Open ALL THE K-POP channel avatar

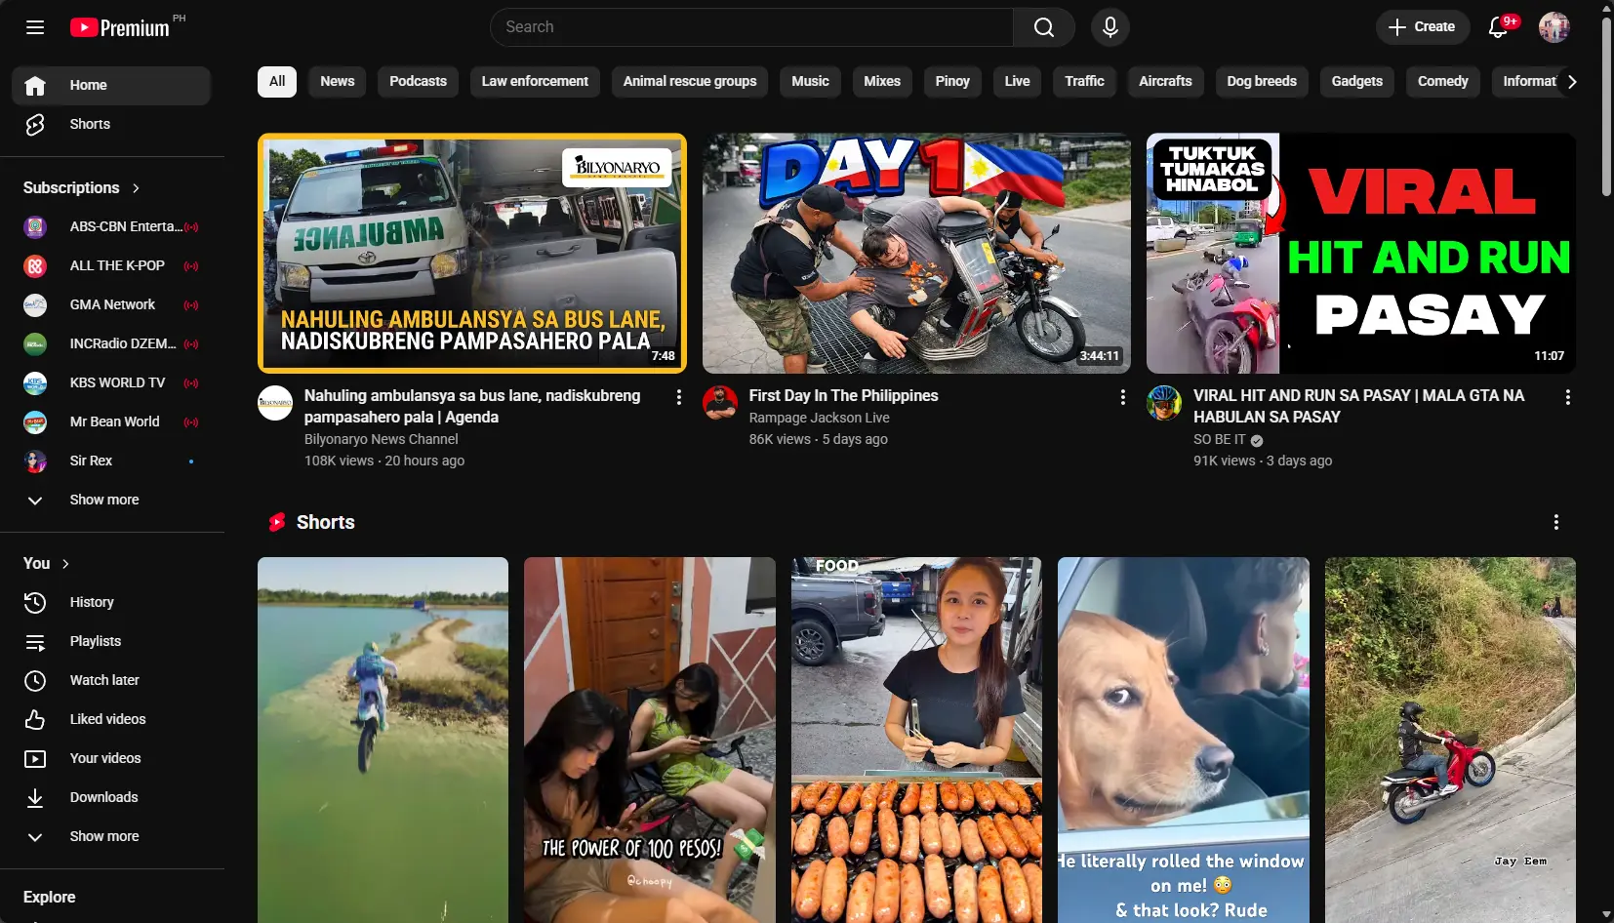click(35, 265)
